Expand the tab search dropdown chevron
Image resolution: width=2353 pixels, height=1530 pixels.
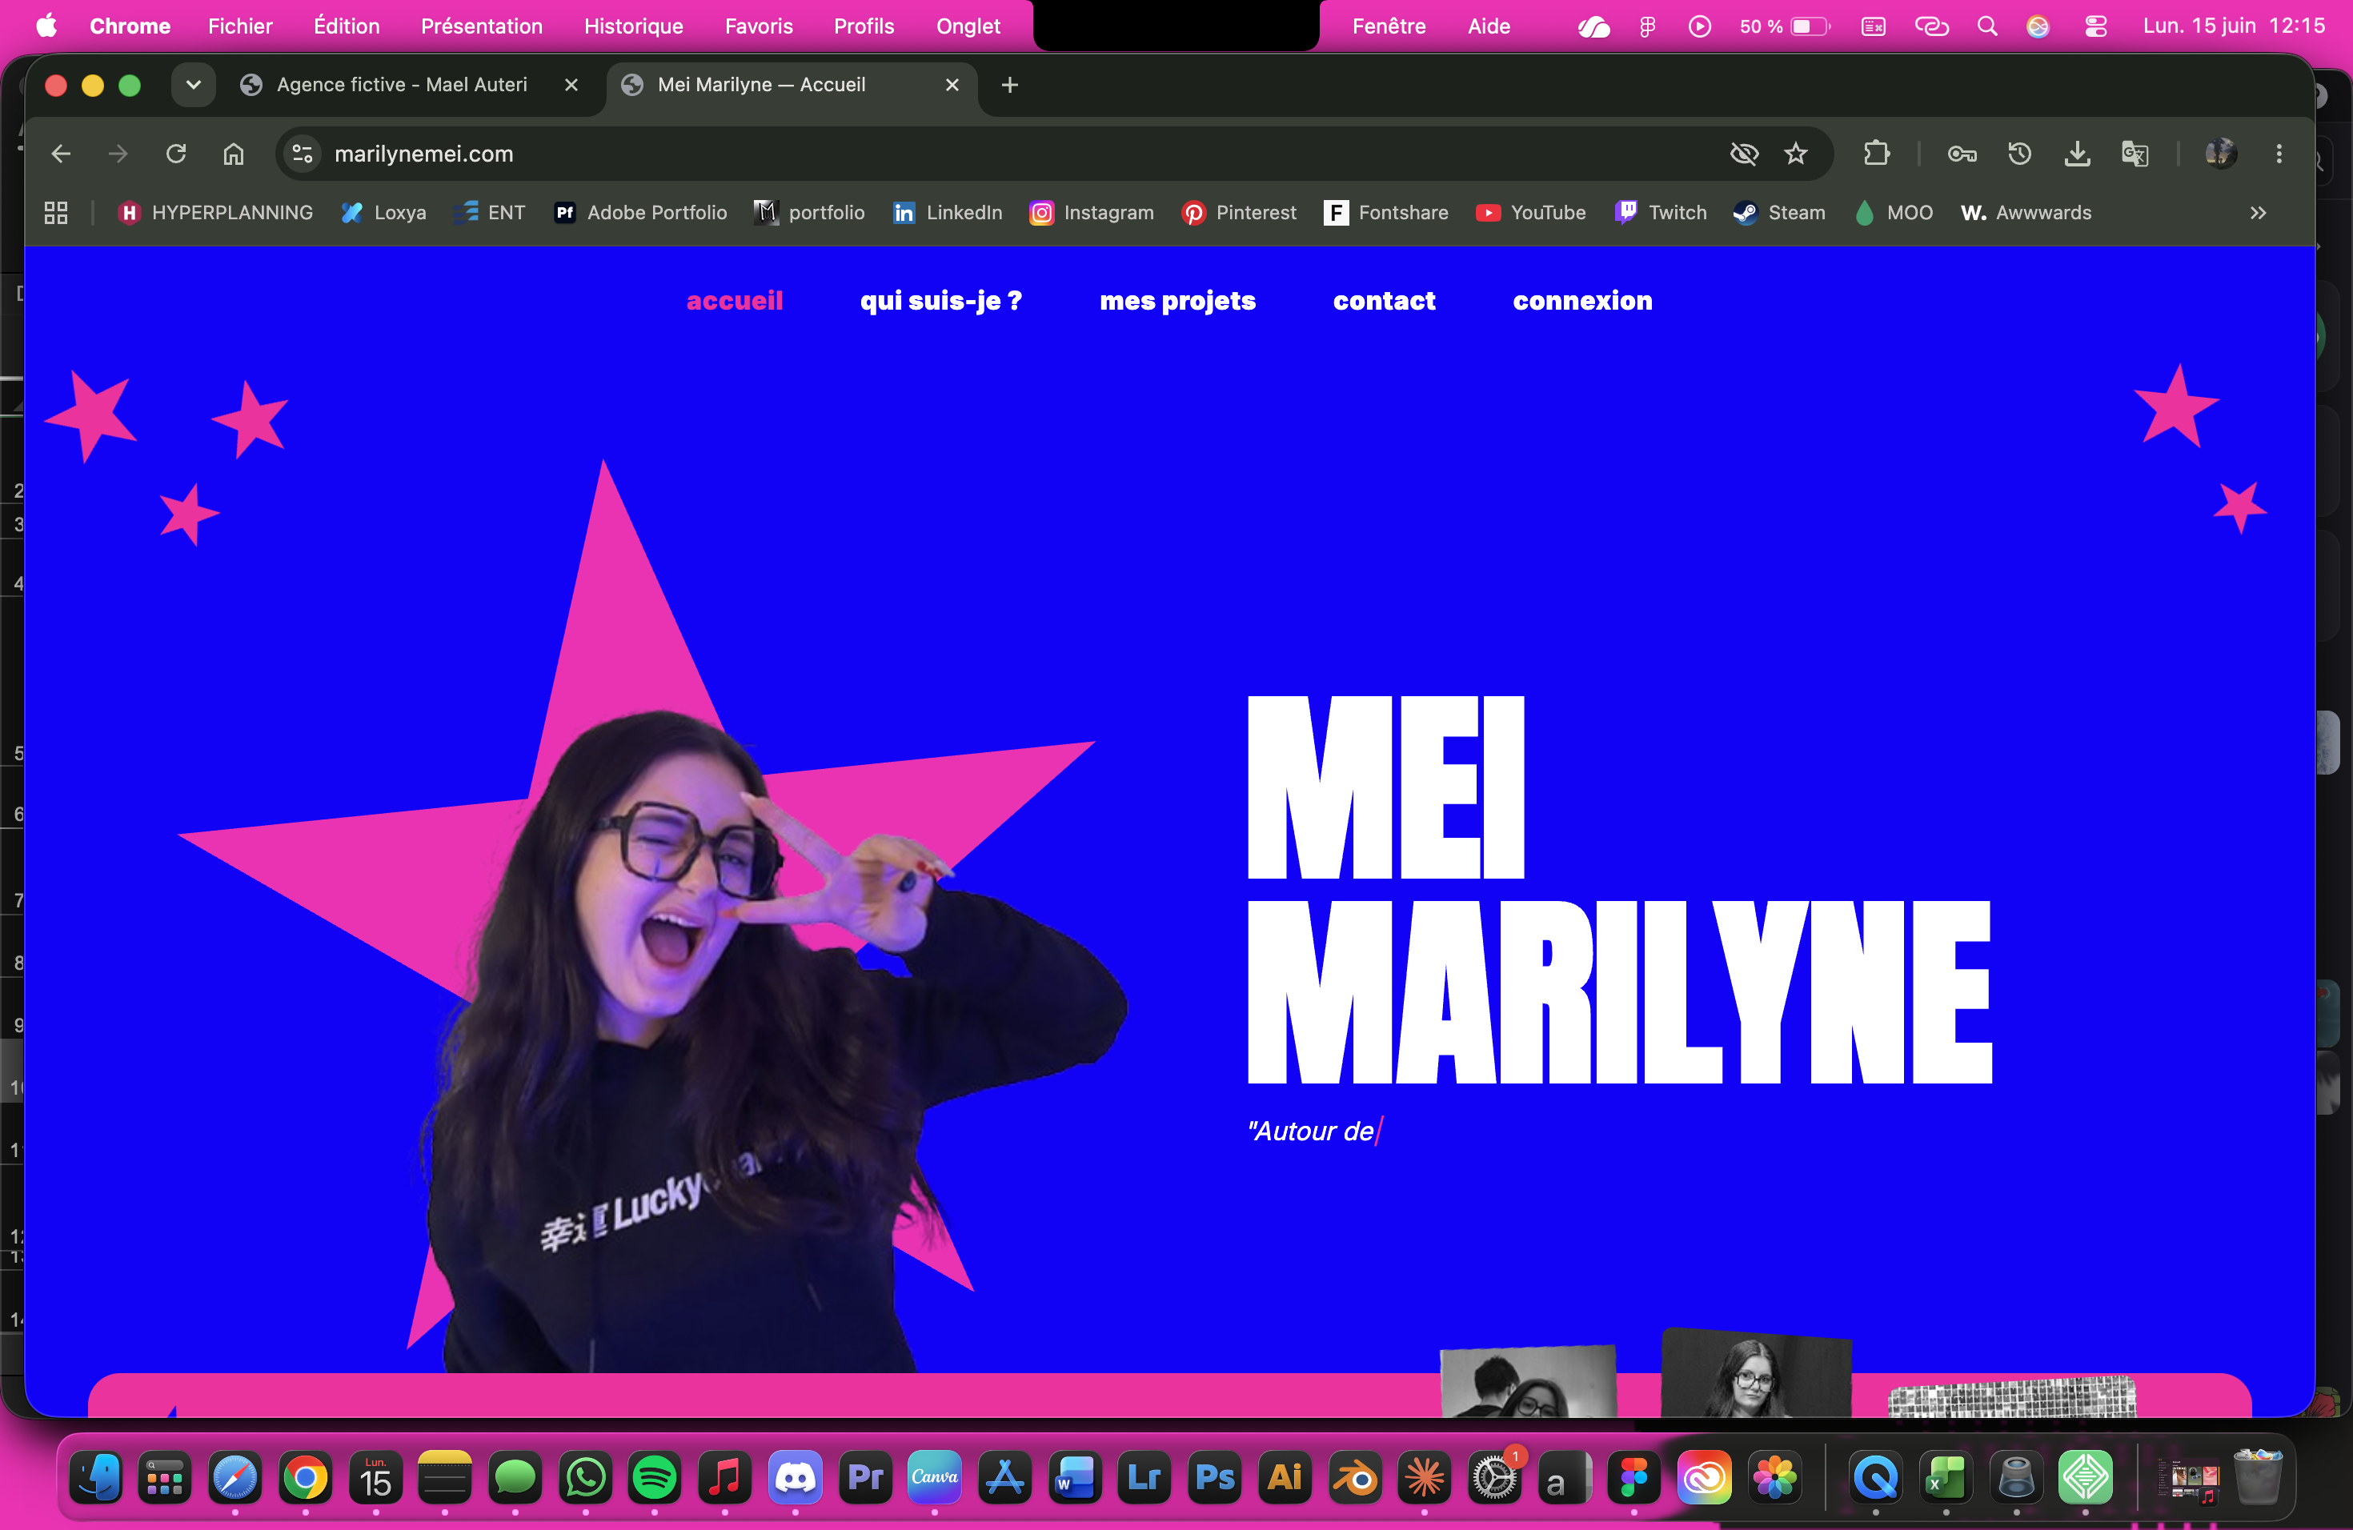point(194,85)
